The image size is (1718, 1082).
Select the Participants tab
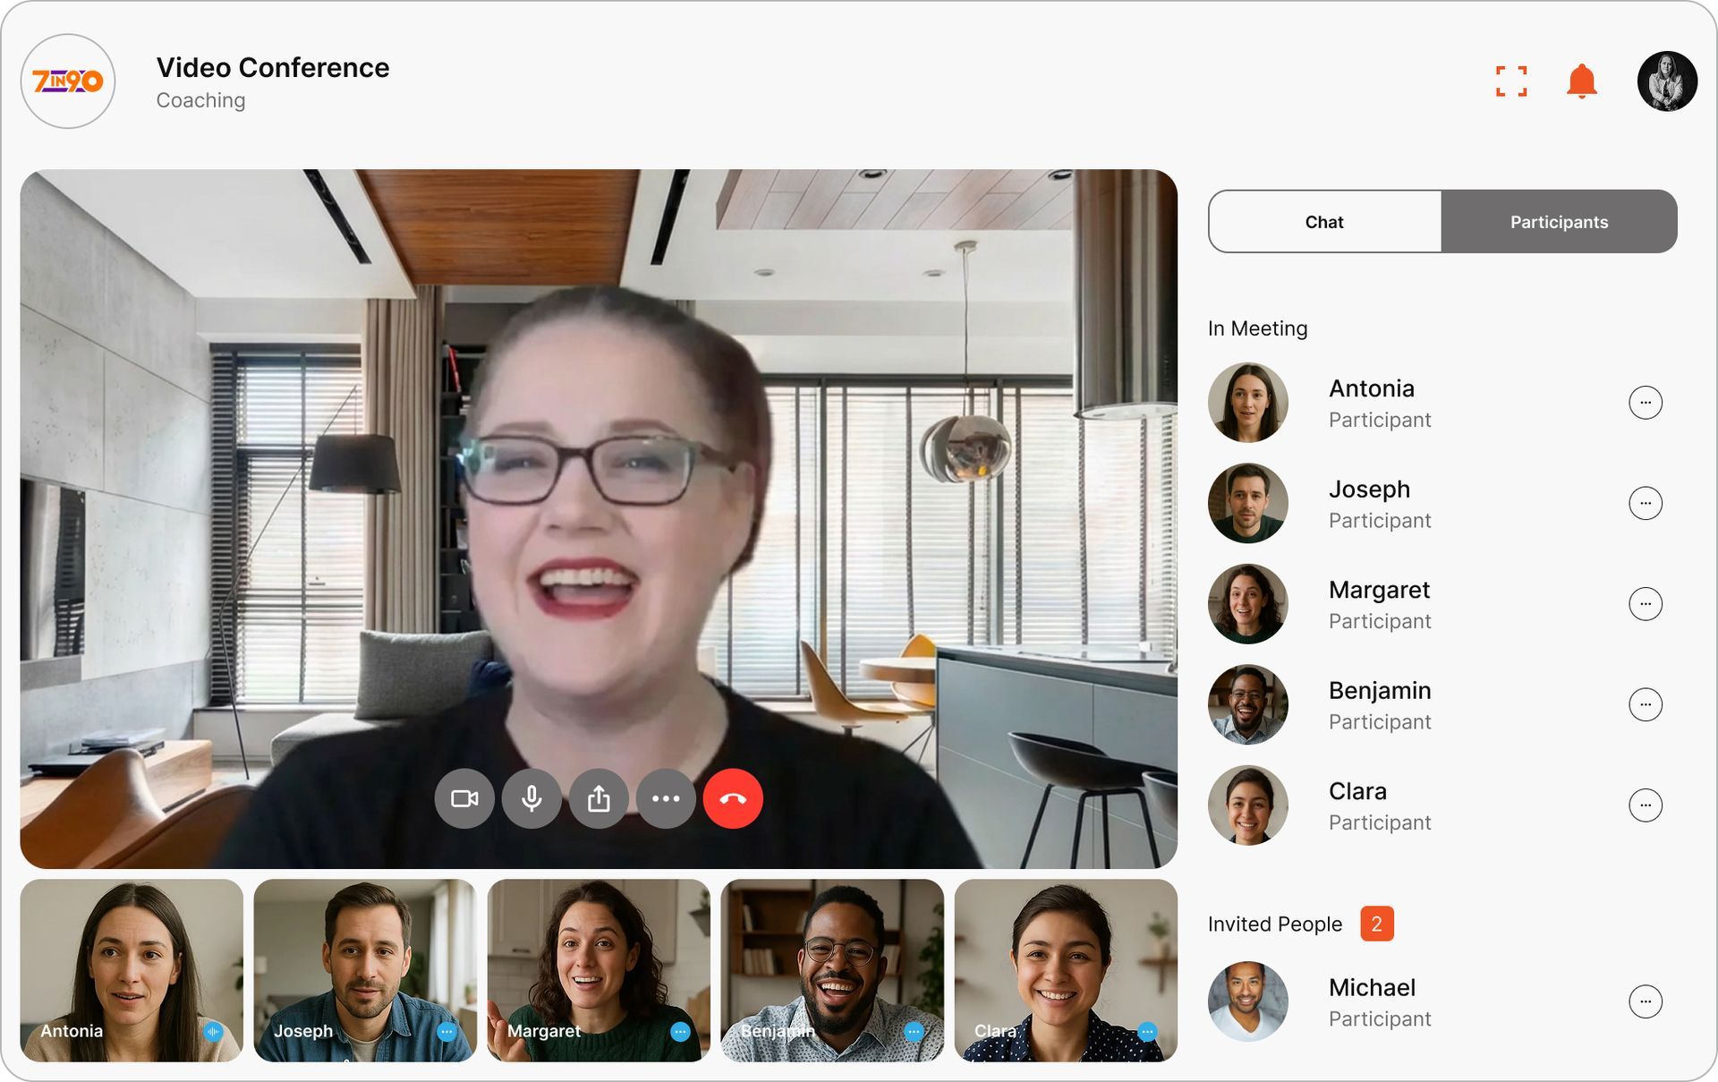(x=1559, y=221)
